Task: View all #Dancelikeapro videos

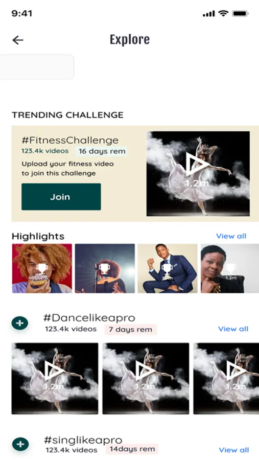Action: 233,329
